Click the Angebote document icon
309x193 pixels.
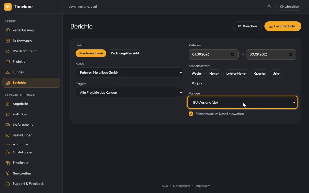[8, 104]
